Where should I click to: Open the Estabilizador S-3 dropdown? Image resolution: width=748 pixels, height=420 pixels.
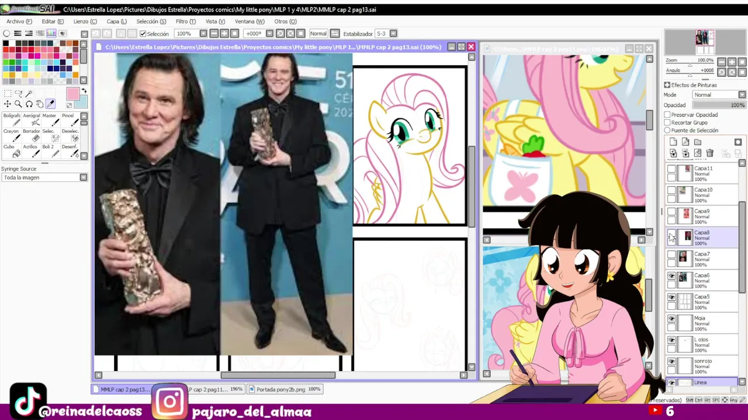coord(393,33)
